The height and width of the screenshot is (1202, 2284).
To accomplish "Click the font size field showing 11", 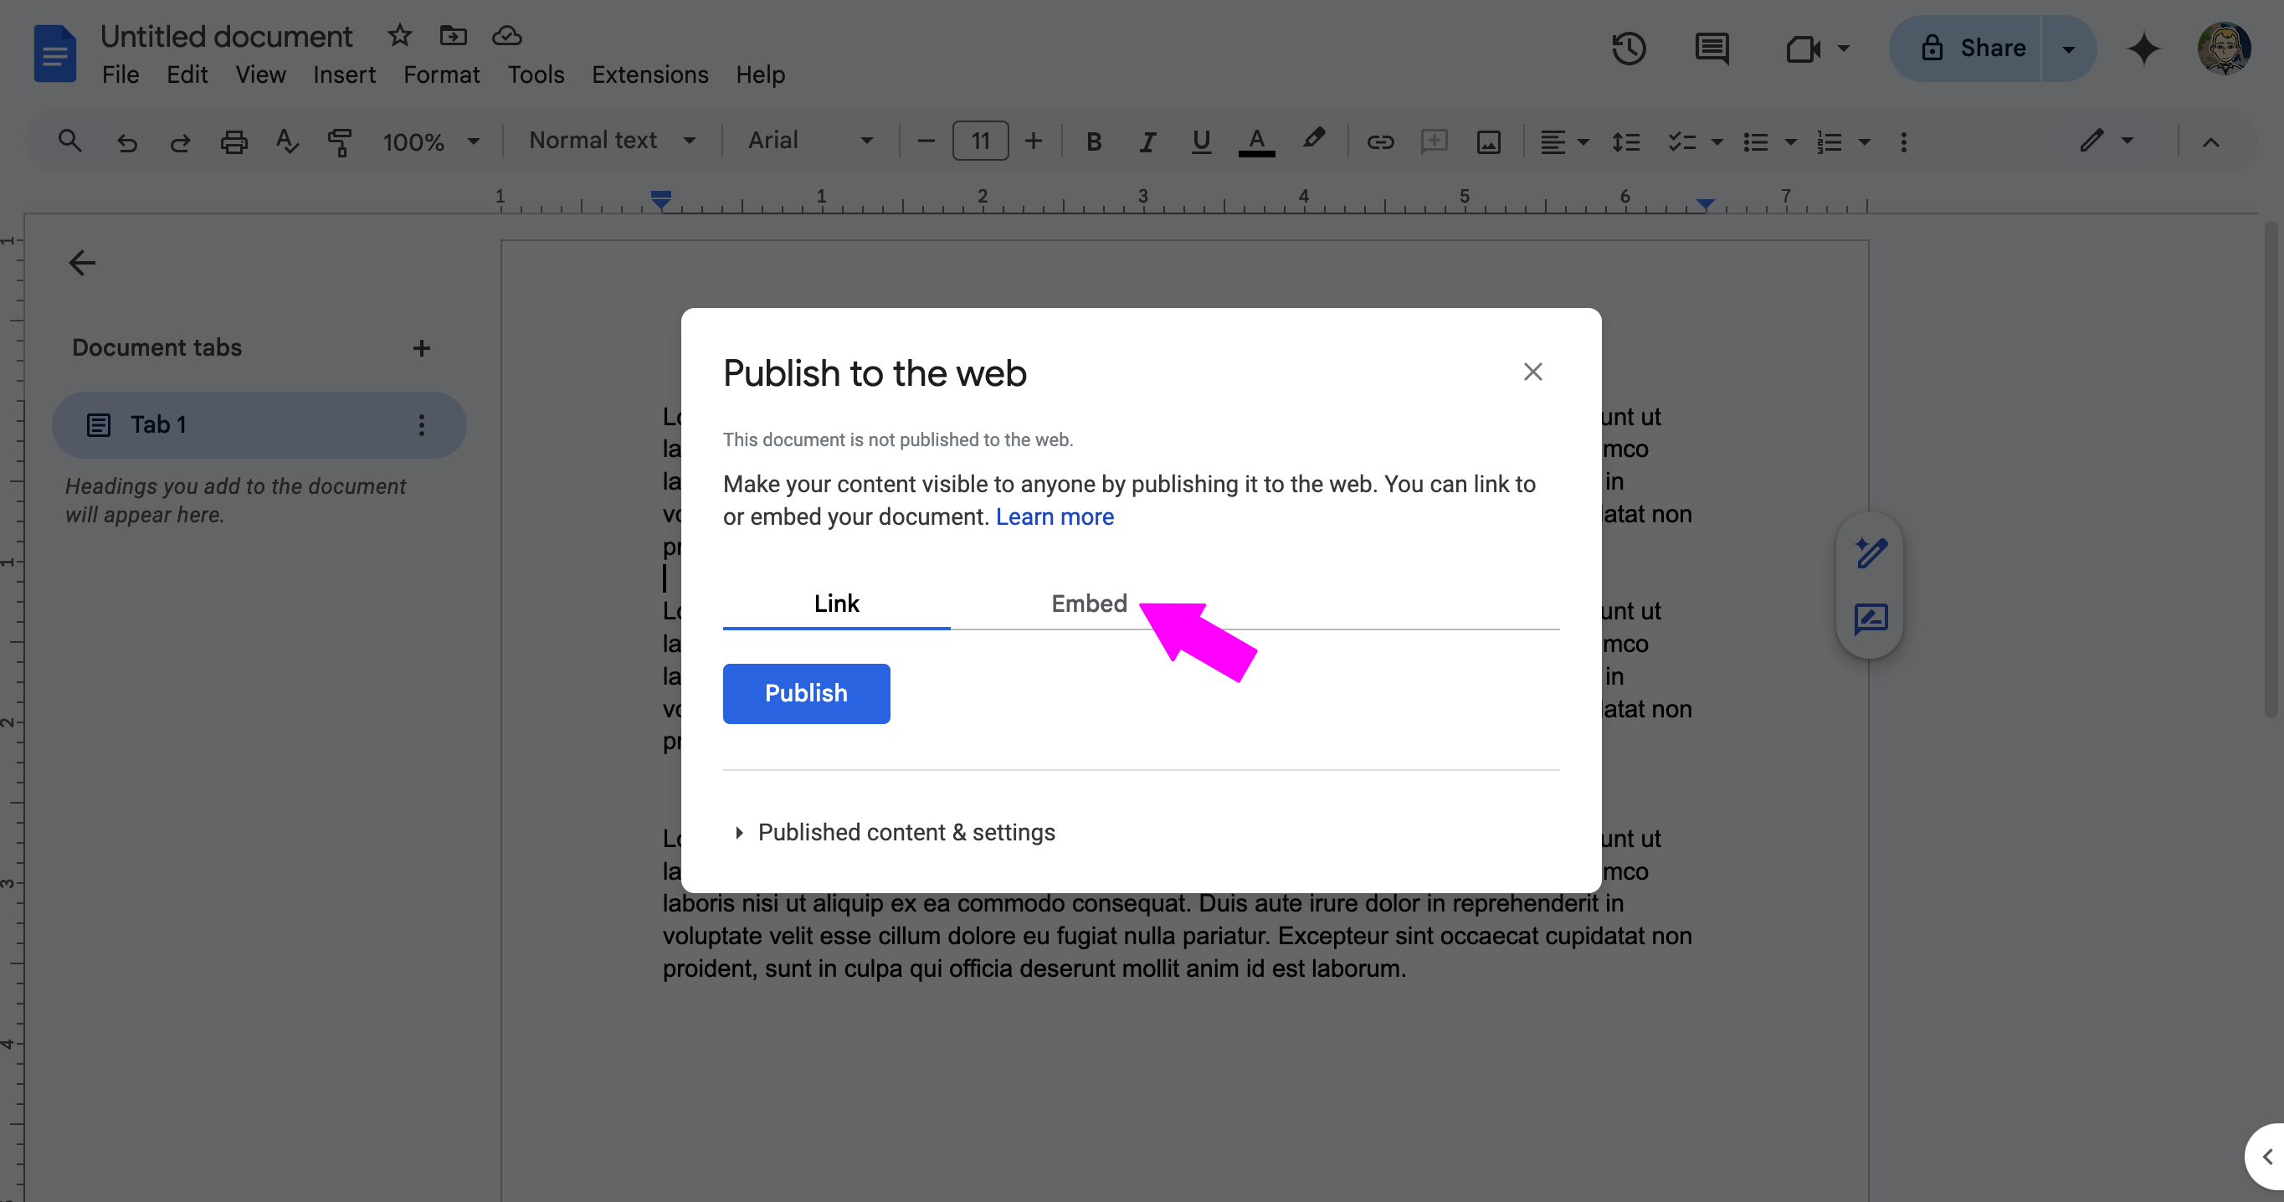I will (980, 141).
